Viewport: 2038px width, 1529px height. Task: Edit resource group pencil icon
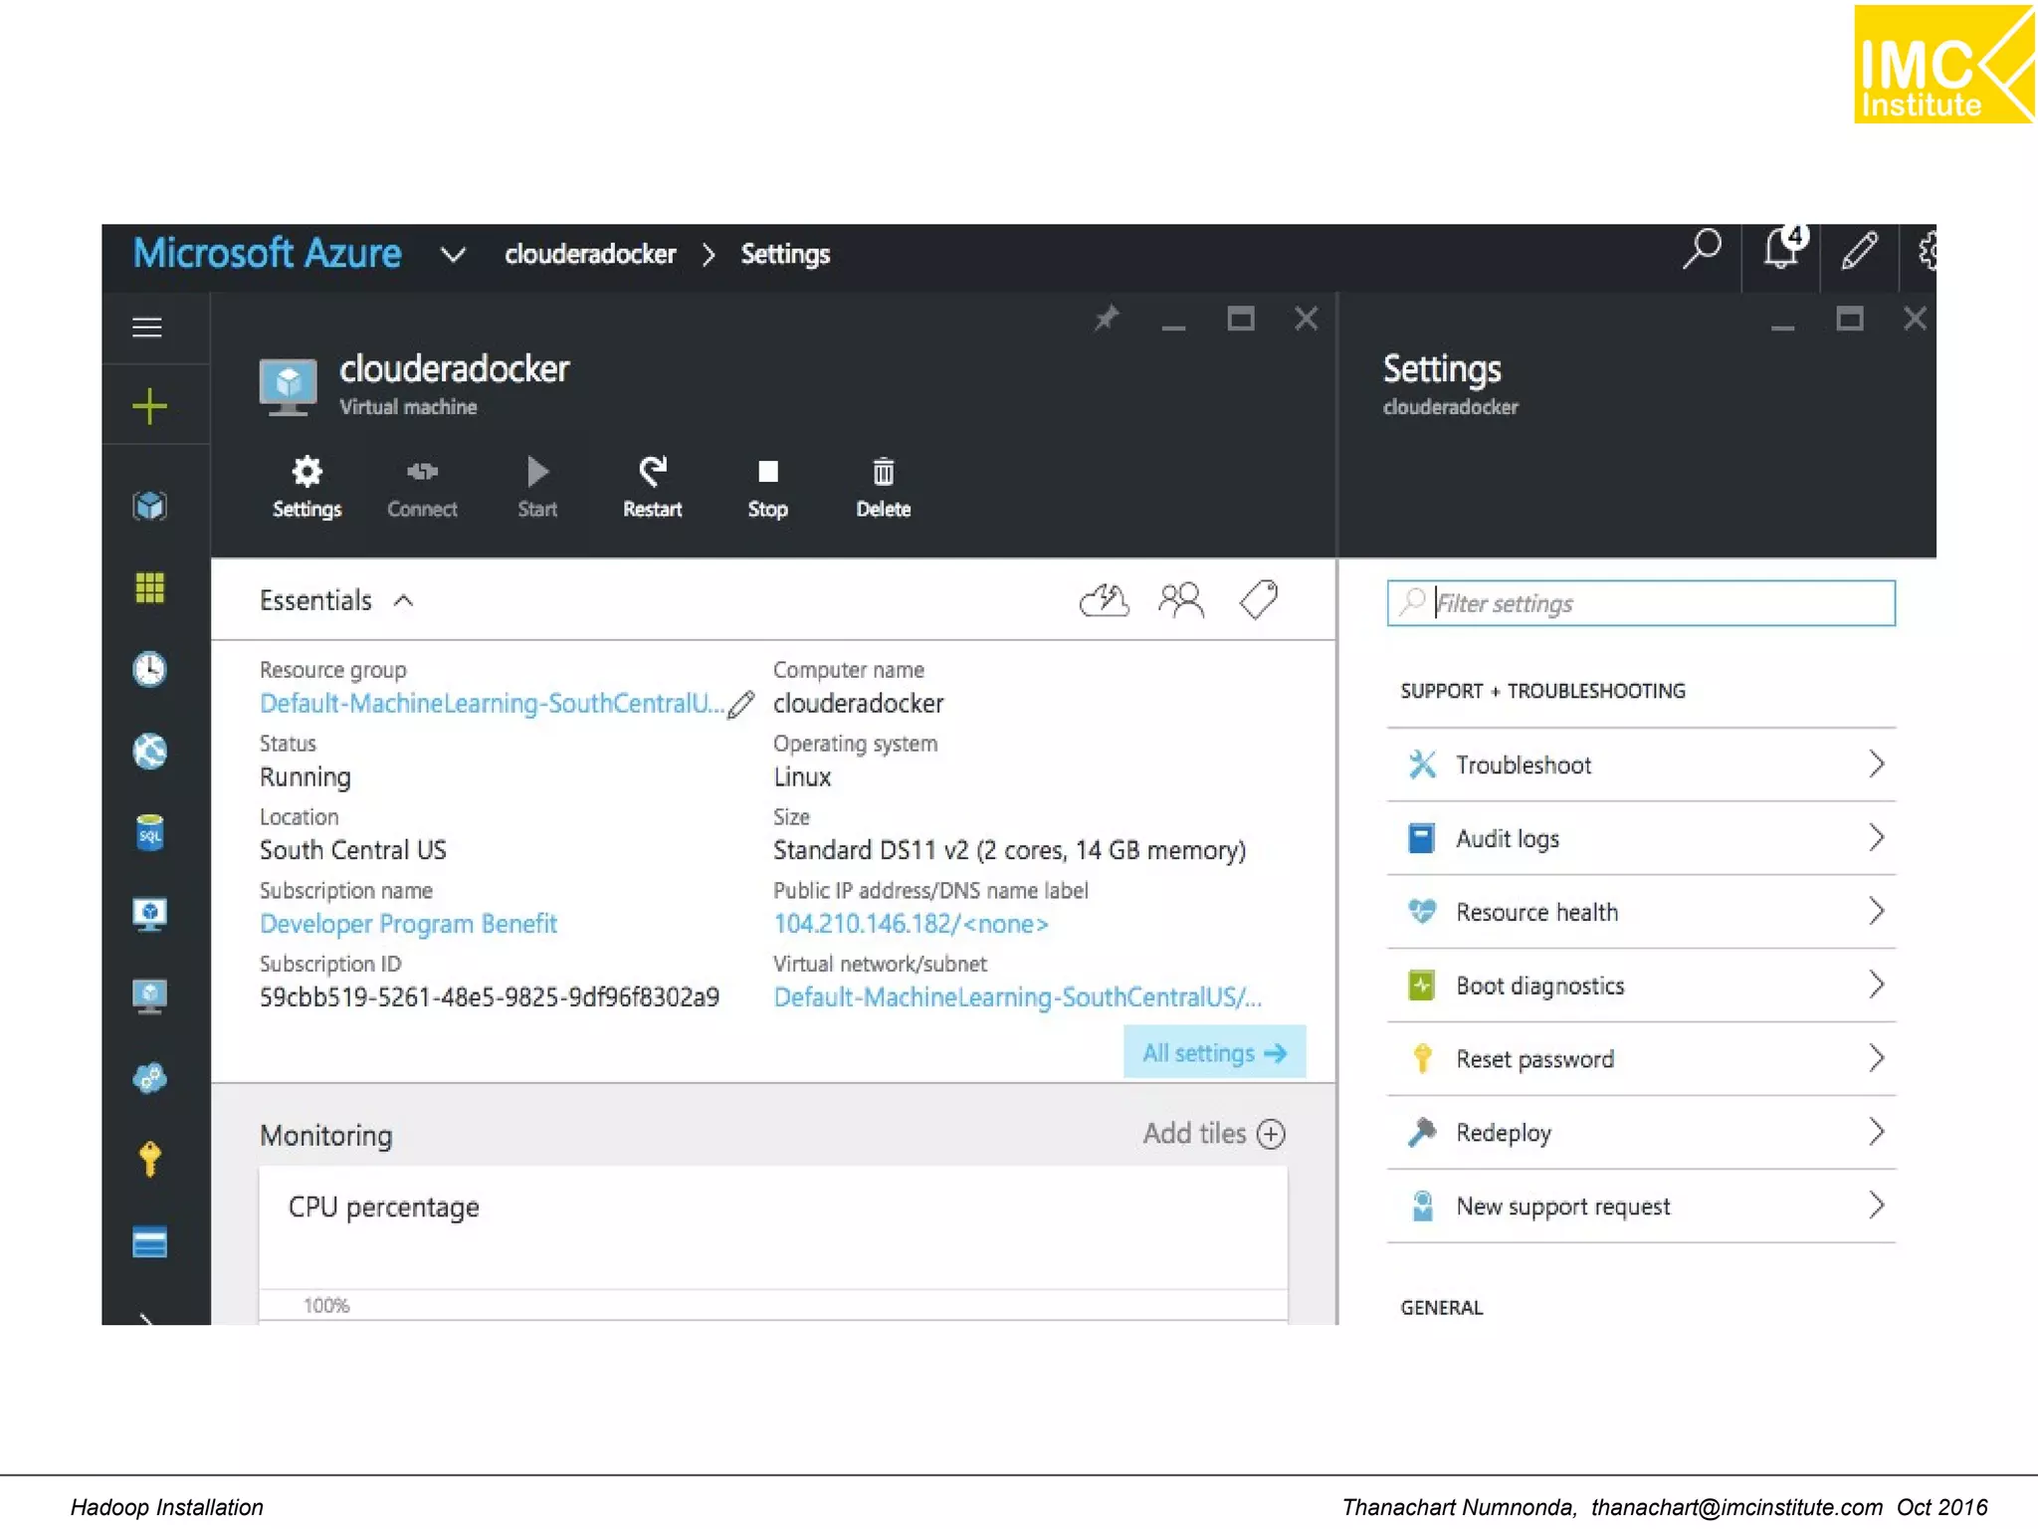[741, 705]
